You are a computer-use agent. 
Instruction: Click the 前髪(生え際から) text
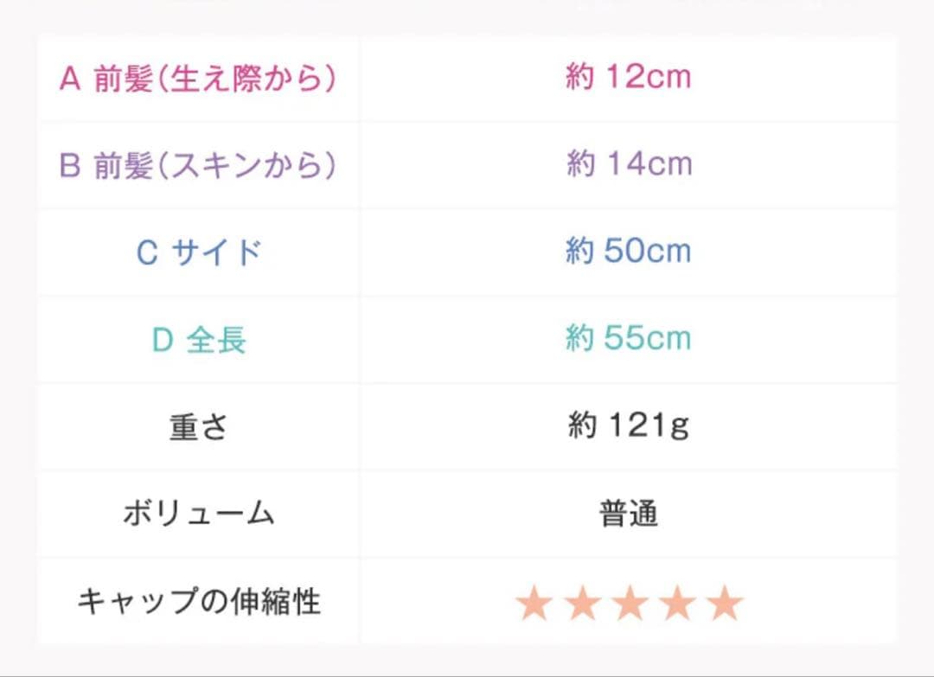pyautogui.click(x=214, y=79)
